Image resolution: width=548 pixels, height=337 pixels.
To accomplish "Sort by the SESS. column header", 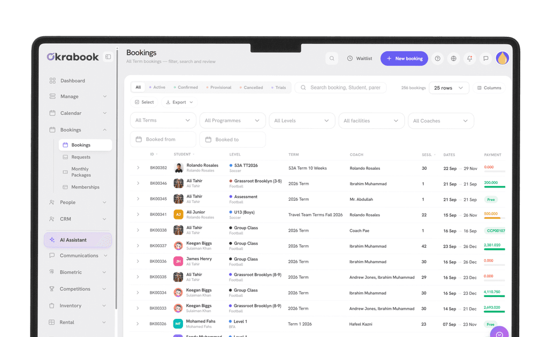I will tap(429, 154).
